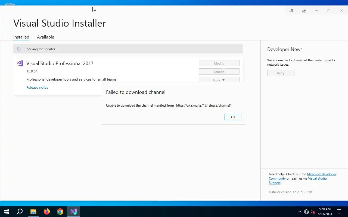
Task: Click the Visual Studio Professional 2017 title
Action: [60, 63]
